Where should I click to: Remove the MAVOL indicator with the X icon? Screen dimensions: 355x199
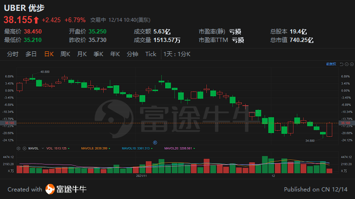click(25, 149)
